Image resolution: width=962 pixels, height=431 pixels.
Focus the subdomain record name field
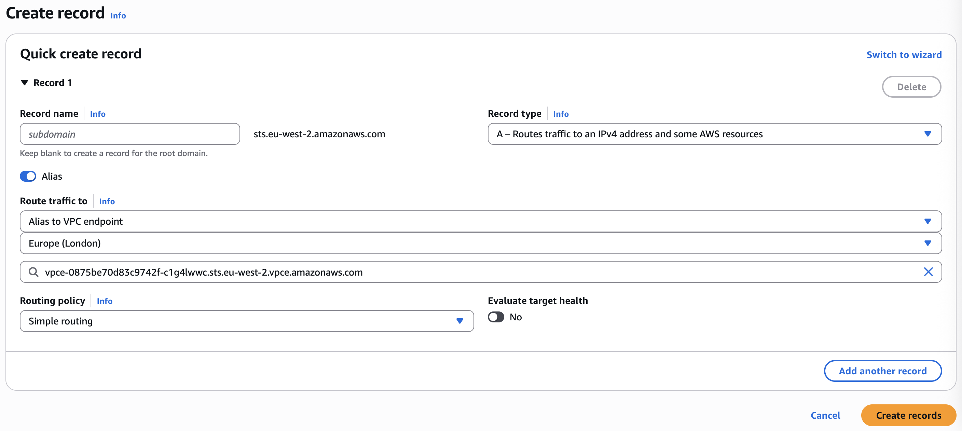(x=129, y=134)
